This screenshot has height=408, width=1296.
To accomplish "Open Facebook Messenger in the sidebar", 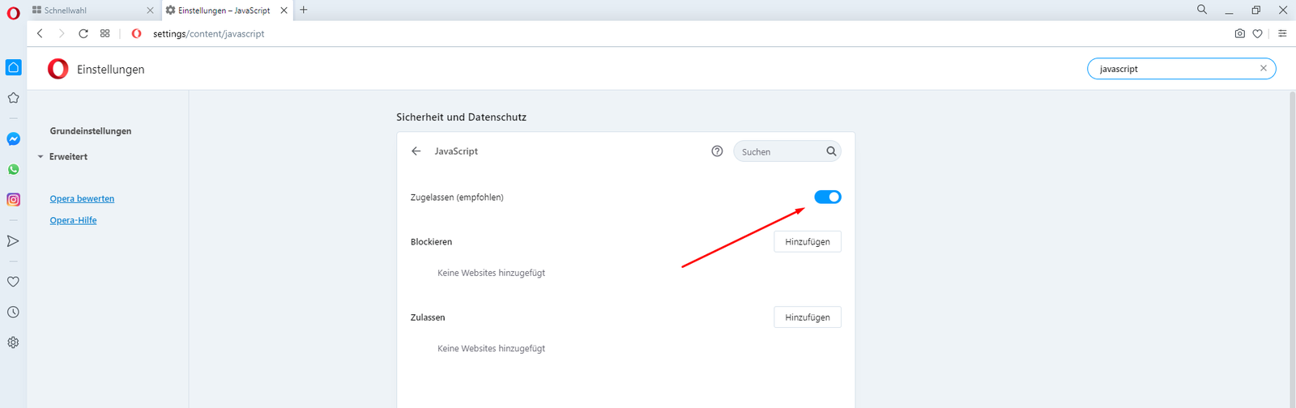I will click(x=13, y=139).
